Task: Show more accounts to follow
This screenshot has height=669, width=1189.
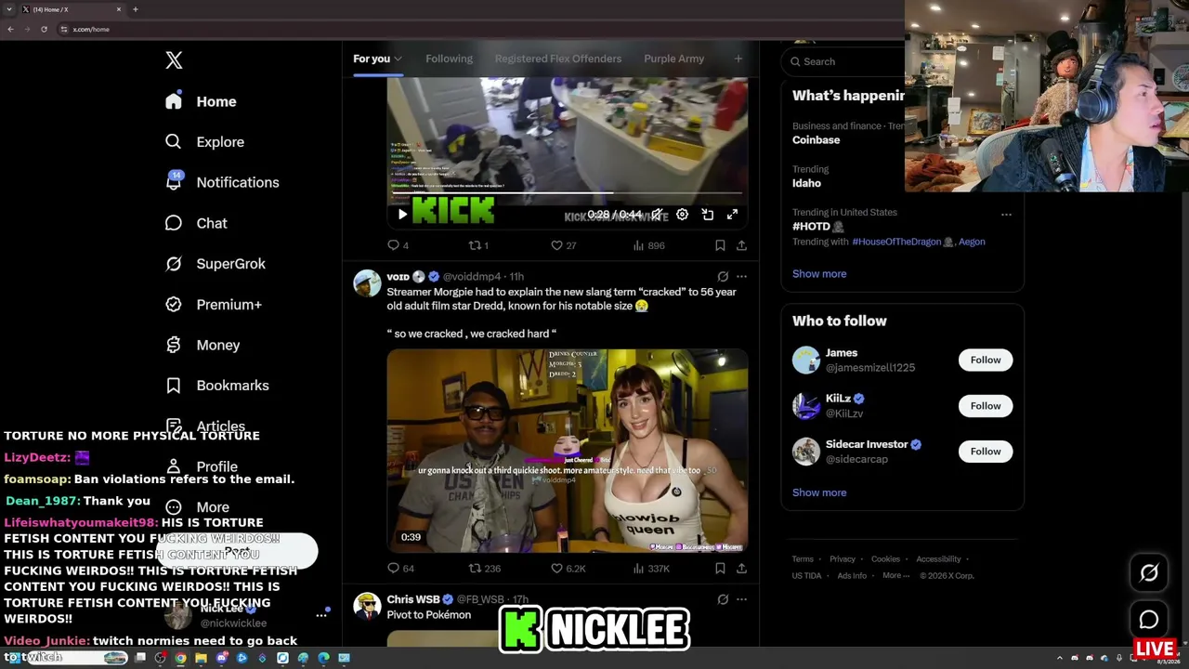Action: 819,492
